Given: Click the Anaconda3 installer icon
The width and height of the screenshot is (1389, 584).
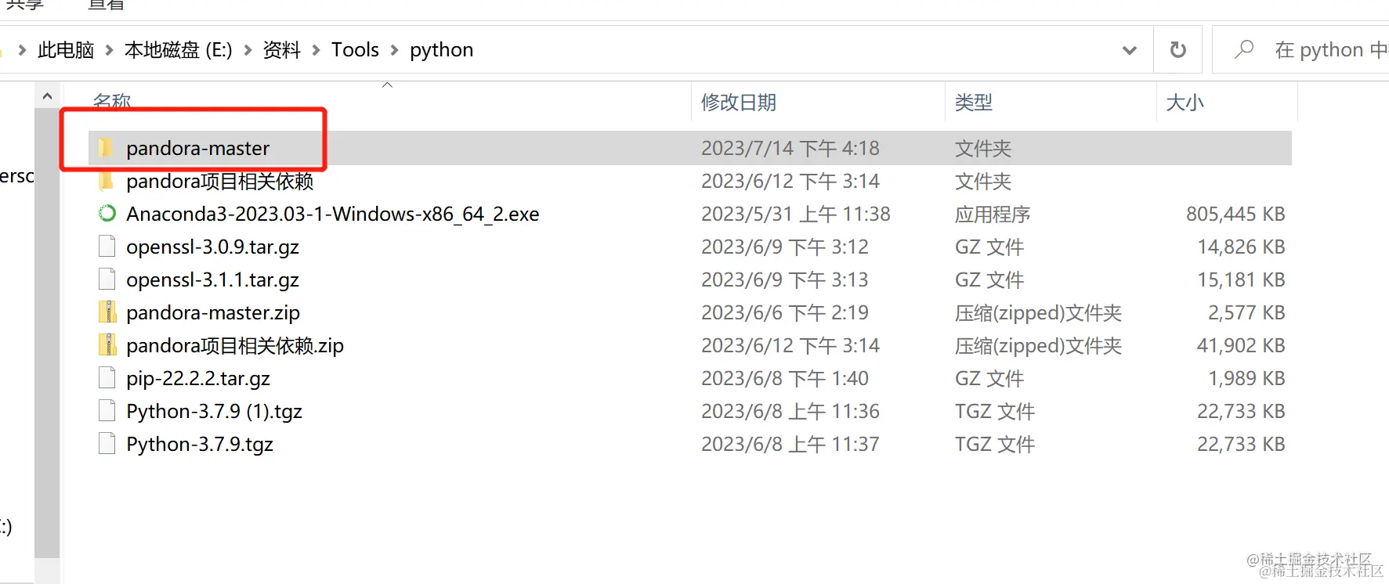Looking at the screenshot, I should coord(107,214).
